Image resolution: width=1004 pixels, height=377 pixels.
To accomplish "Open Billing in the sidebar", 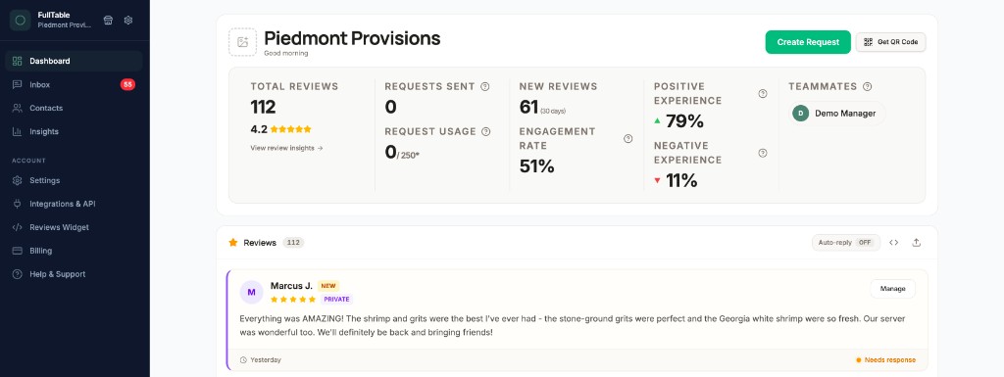I will tap(74, 251).
